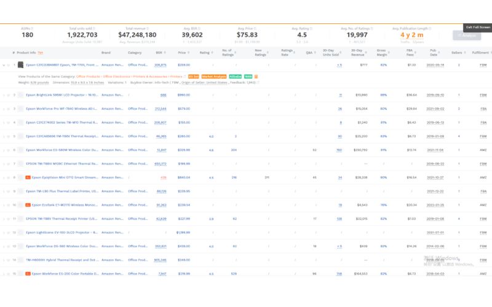Tick the checkbox for row 10
The height and width of the screenshot is (307, 492).
point(9,205)
